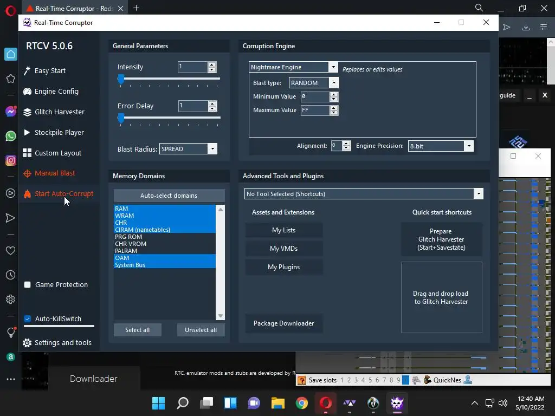Click Select all domains button
Screen dimensions: 555x416
click(x=137, y=330)
